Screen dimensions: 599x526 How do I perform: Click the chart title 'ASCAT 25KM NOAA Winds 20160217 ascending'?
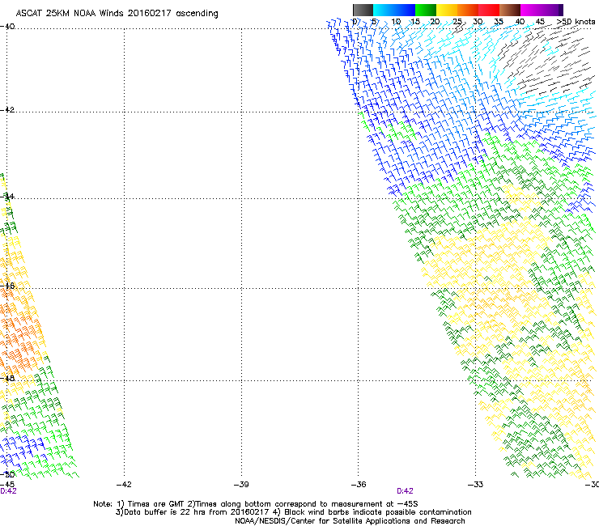[x=117, y=14]
